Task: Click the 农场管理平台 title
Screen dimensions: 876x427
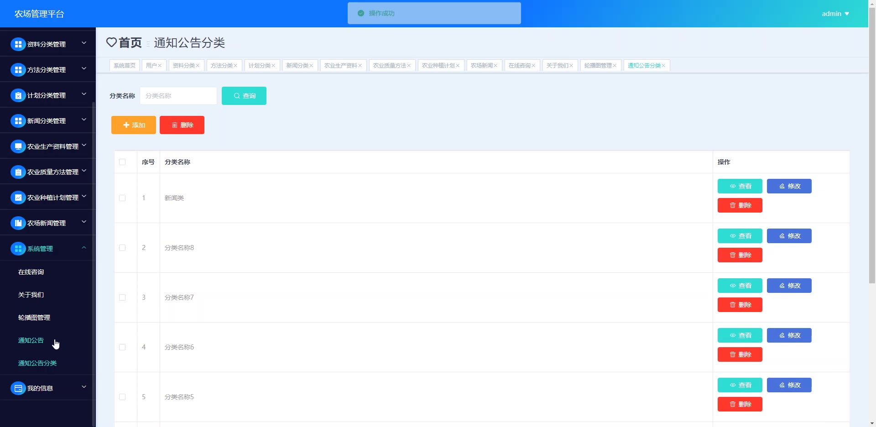Action: 39,14
